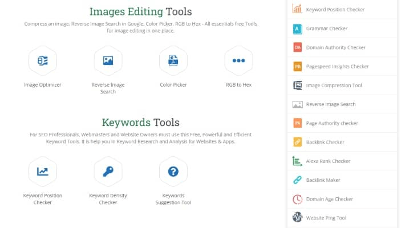Click the Pagespeed Insights Checker PR icon
Viewport: 401px width, 228px height.
[297, 67]
